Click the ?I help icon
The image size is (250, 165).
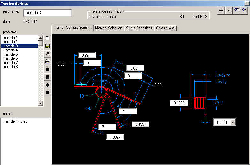(x=236, y=10)
